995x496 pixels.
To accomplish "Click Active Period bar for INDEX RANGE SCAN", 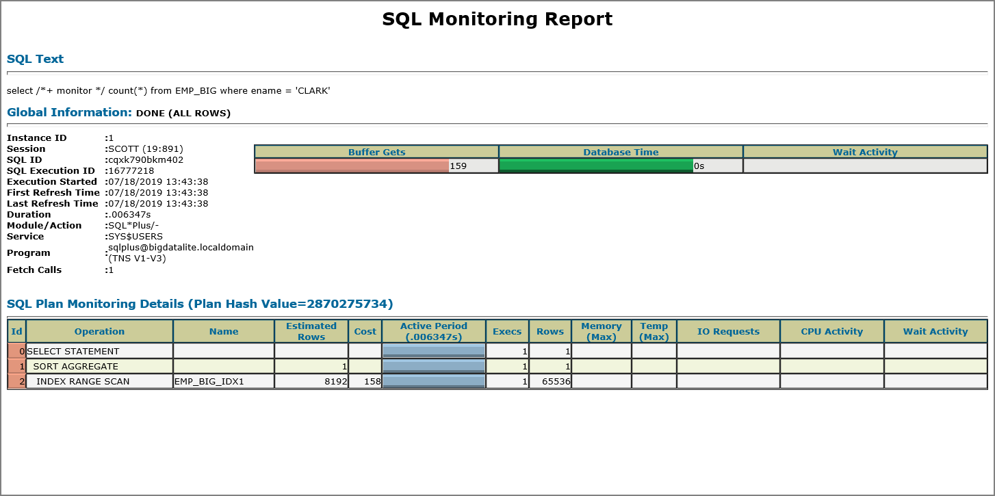I will click(x=433, y=382).
